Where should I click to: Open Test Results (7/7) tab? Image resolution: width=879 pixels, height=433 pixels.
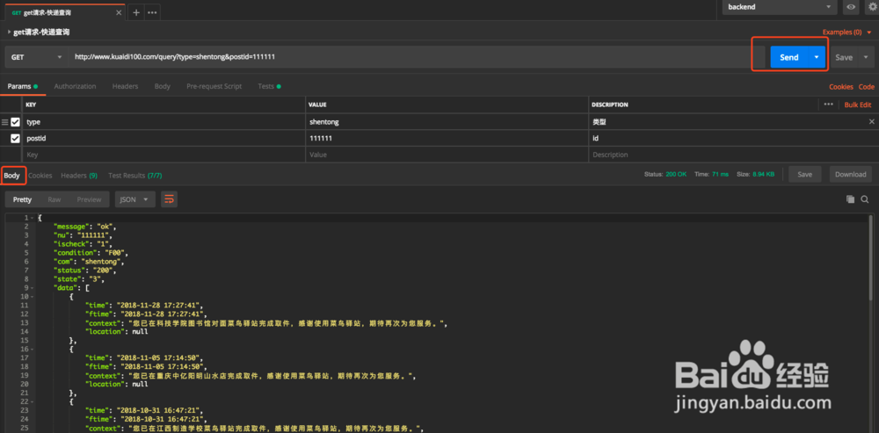coord(135,176)
